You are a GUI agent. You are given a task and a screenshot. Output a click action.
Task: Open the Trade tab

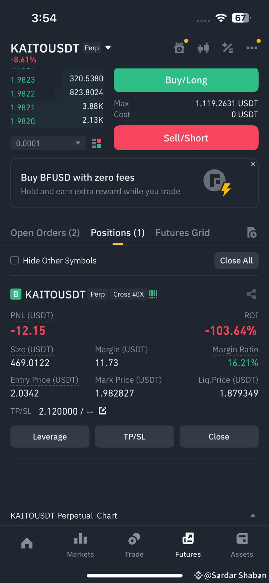(x=134, y=545)
